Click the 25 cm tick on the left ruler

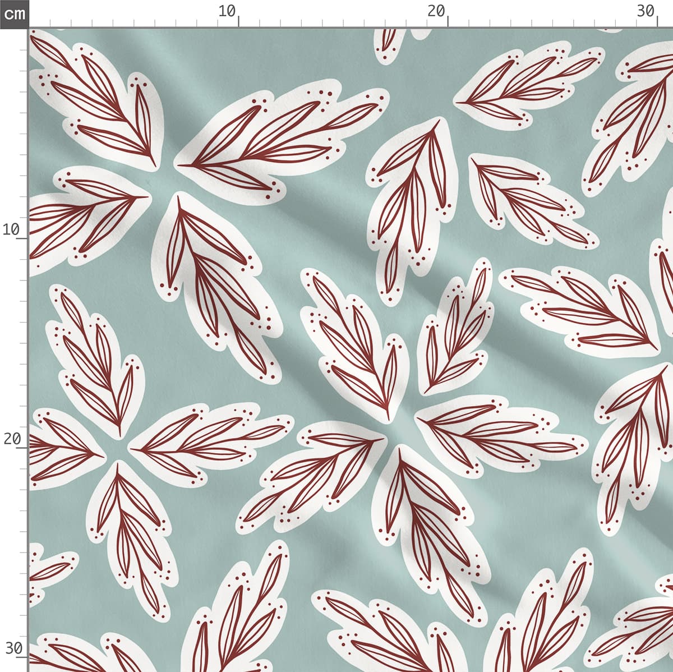point(24,553)
